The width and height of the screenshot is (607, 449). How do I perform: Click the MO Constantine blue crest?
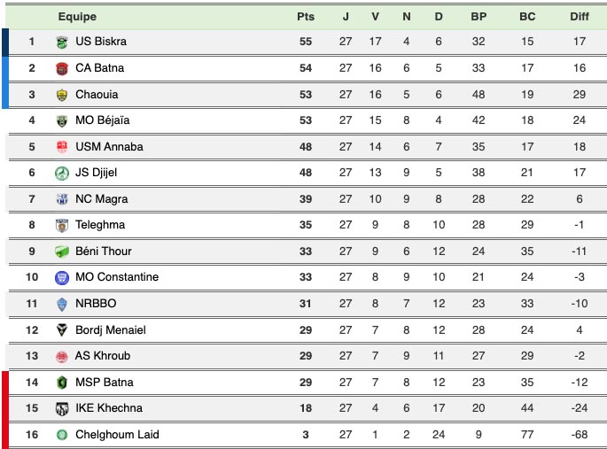(61, 277)
